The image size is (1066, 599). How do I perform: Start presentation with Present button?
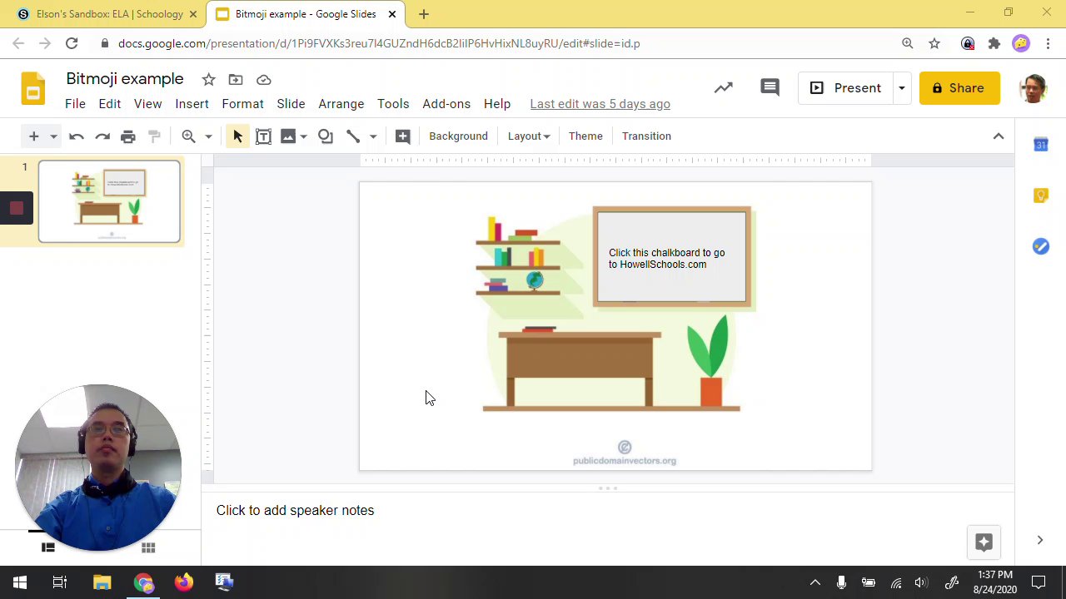[846, 88]
